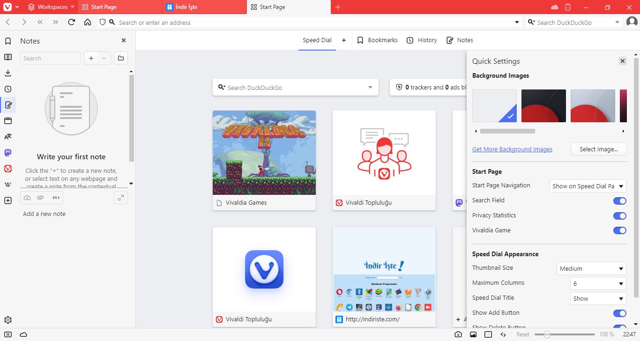Open the Wikipedia web panel
Screen dimensions: 640x341
(8, 185)
